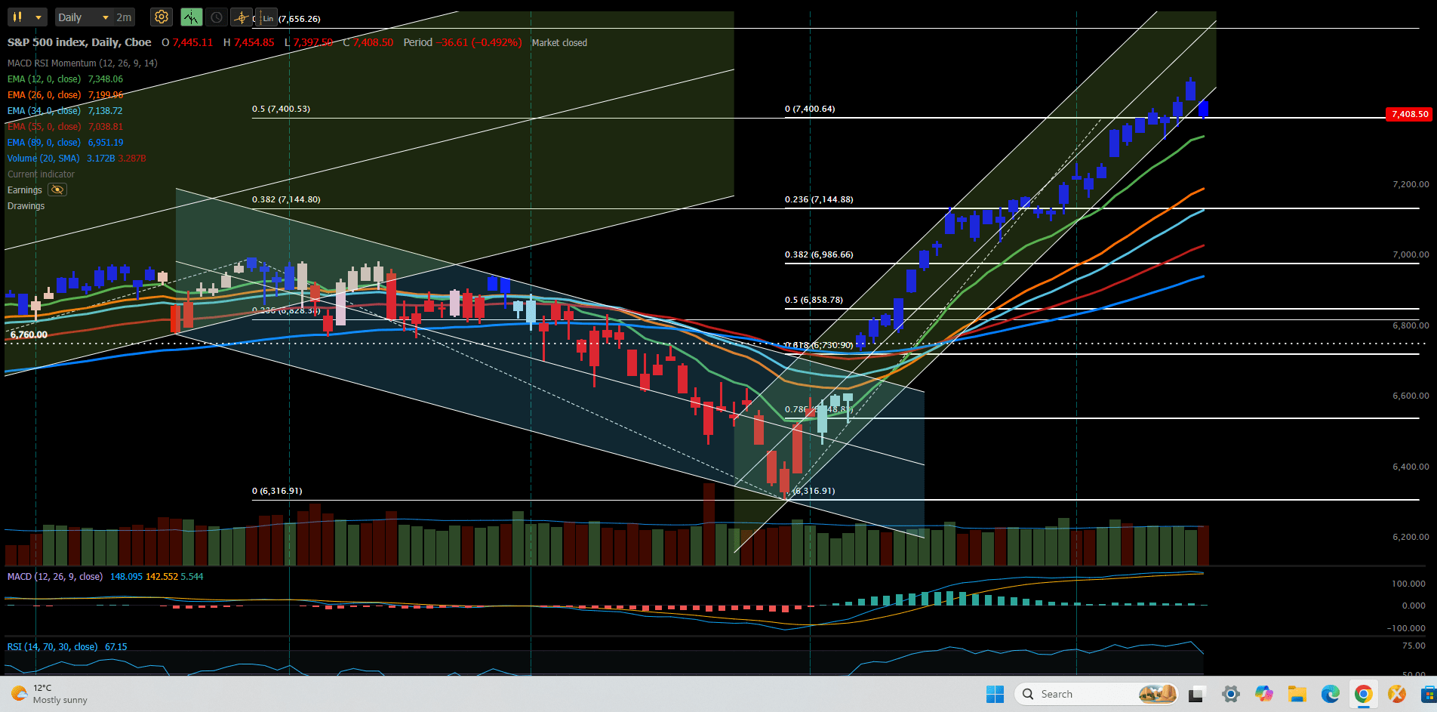Image resolution: width=1437 pixels, height=712 pixels.
Task: Expand the Daily interval dropdown
Action: (x=83, y=17)
